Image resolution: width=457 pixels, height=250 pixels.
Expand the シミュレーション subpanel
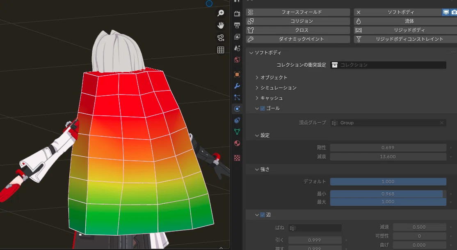click(257, 88)
